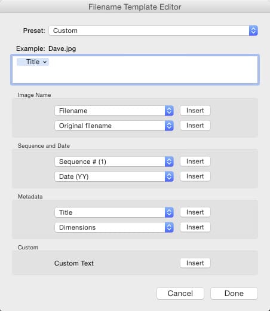Open the Filename dropdown under Image Name
Screen dimensions: 270x311
coord(114,111)
